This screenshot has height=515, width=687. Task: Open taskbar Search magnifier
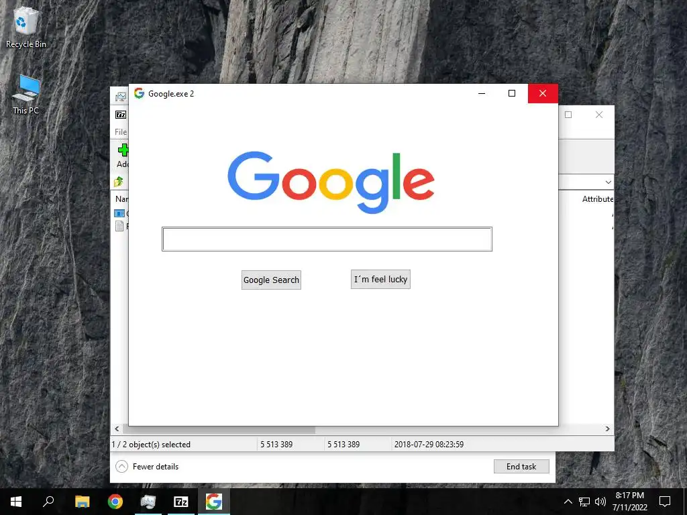point(48,502)
